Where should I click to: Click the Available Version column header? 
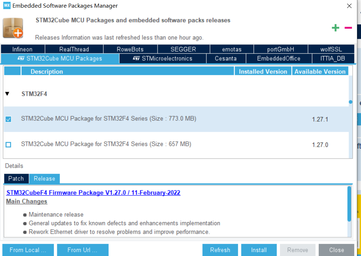320,71
